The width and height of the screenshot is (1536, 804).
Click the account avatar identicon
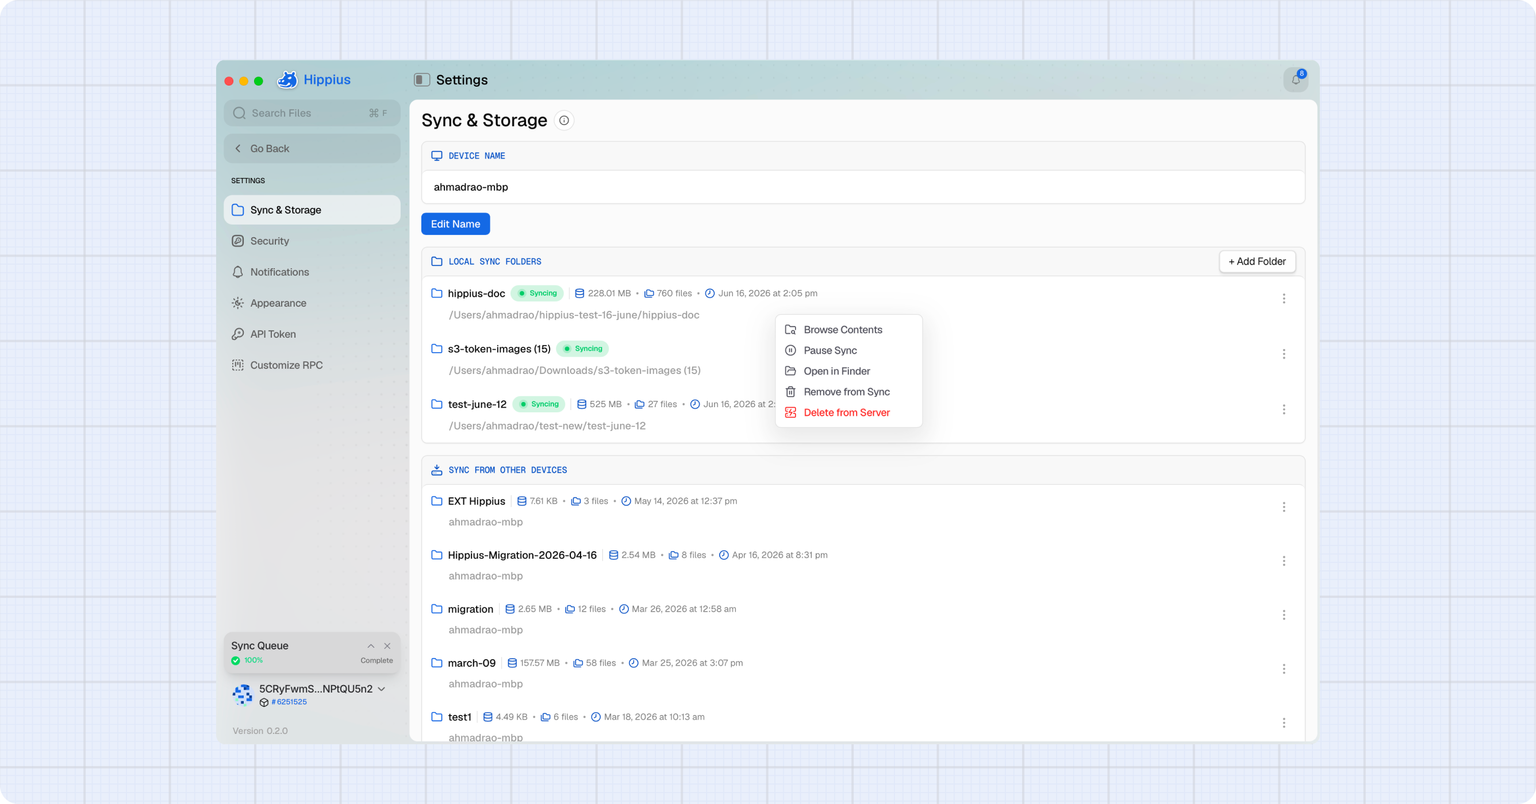(x=242, y=694)
